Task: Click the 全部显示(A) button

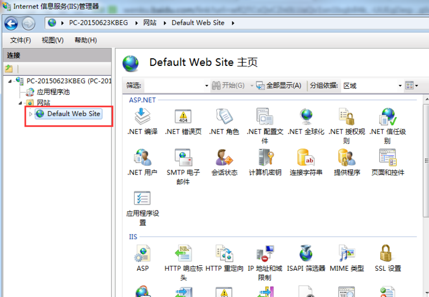Action: [x=279, y=85]
